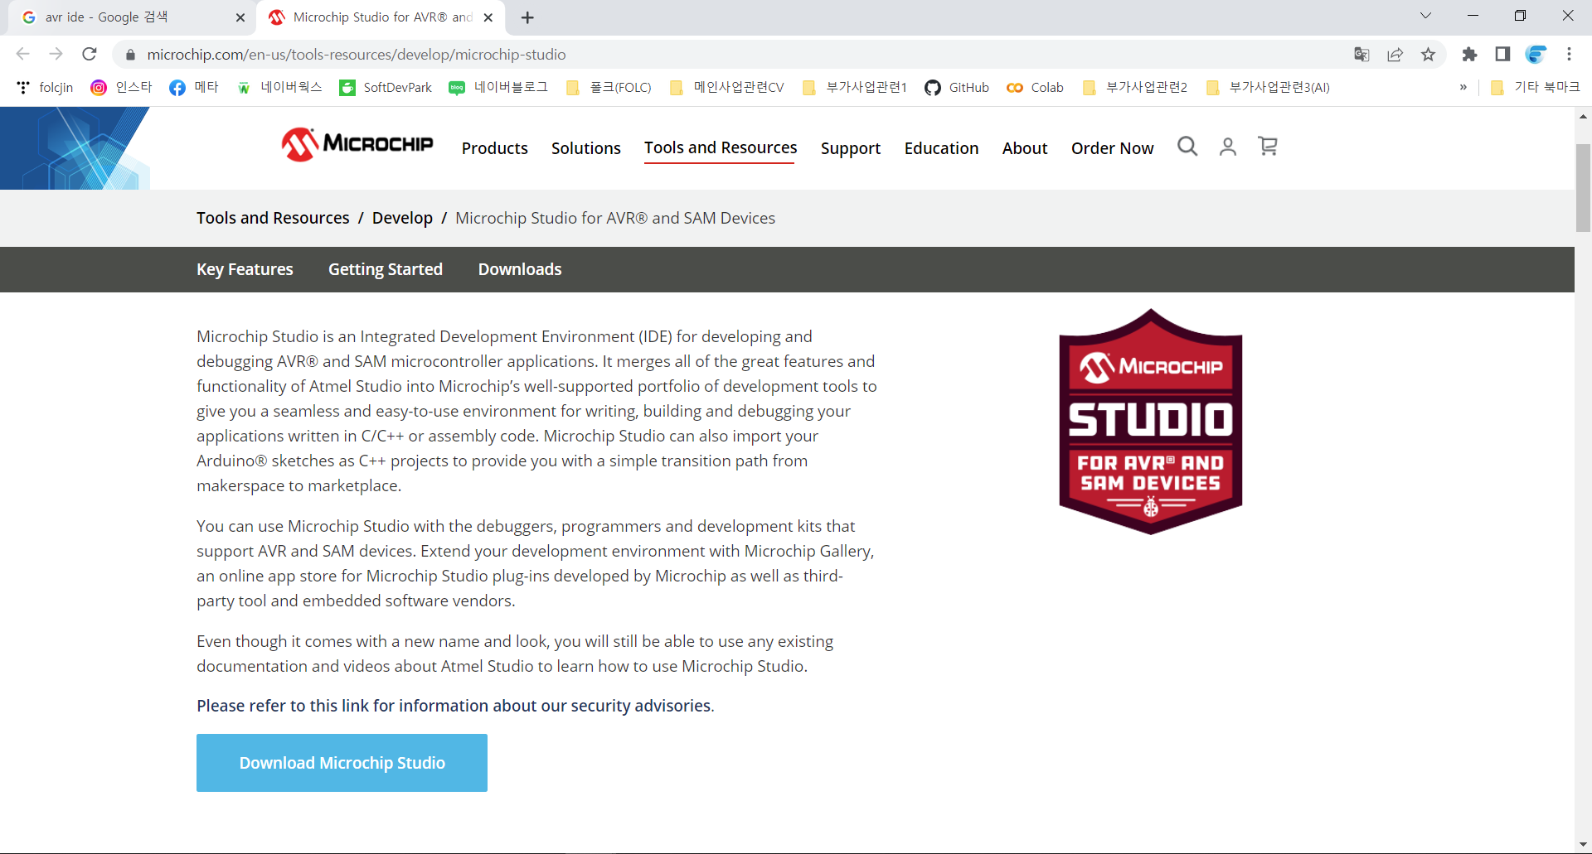Image resolution: width=1592 pixels, height=854 pixels.
Task: Click Order Now in the header
Action: coord(1112,148)
